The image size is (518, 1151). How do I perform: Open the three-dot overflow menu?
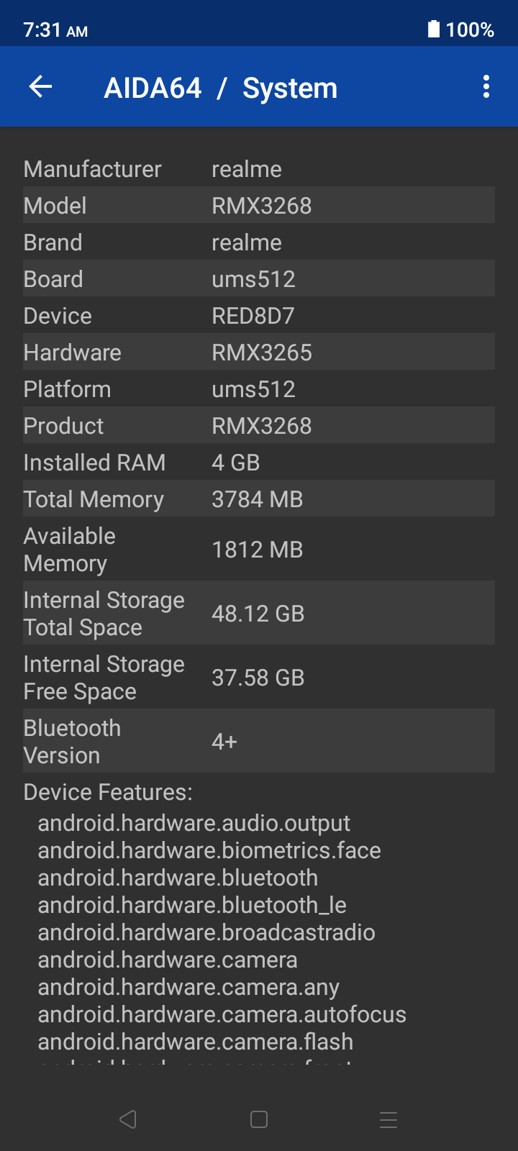pos(486,87)
